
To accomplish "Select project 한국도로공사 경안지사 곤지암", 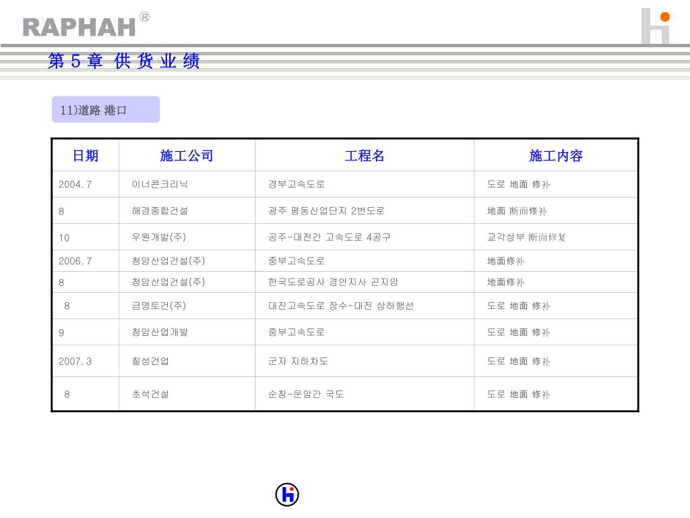I will point(333,282).
